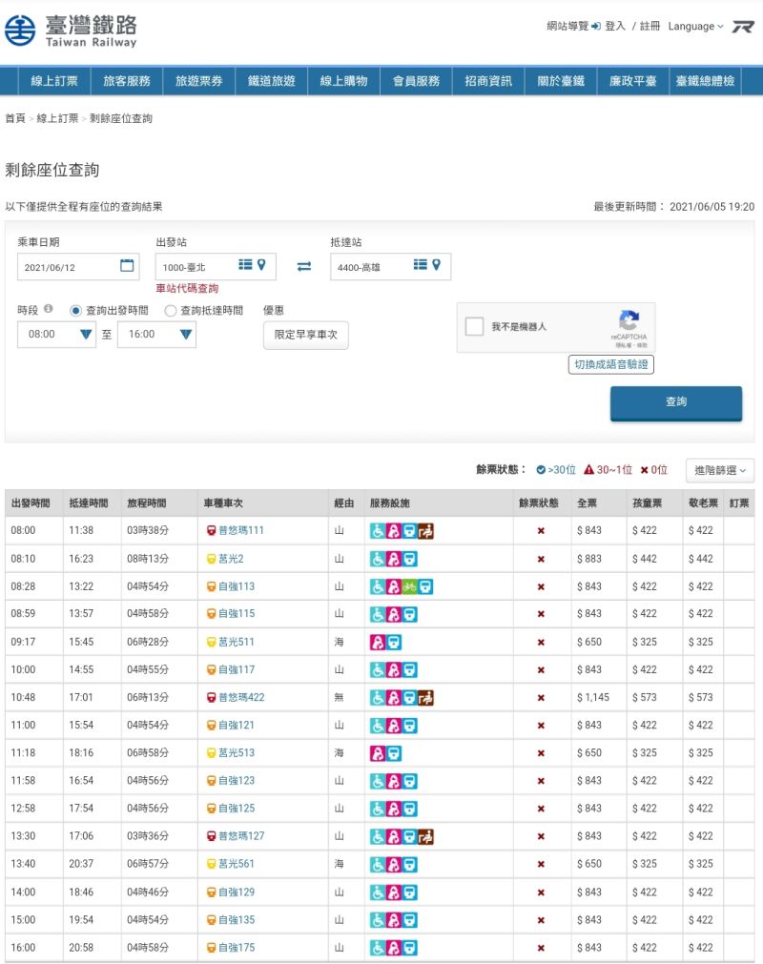The height and width of the screenshot is (964, 763).
Task: Click the travel date input field
Action: (x=78, y=267)
